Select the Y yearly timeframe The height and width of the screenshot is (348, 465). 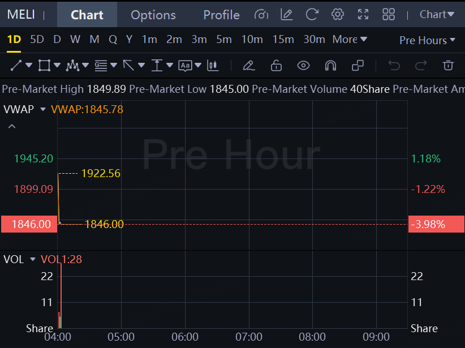point(130,39)
